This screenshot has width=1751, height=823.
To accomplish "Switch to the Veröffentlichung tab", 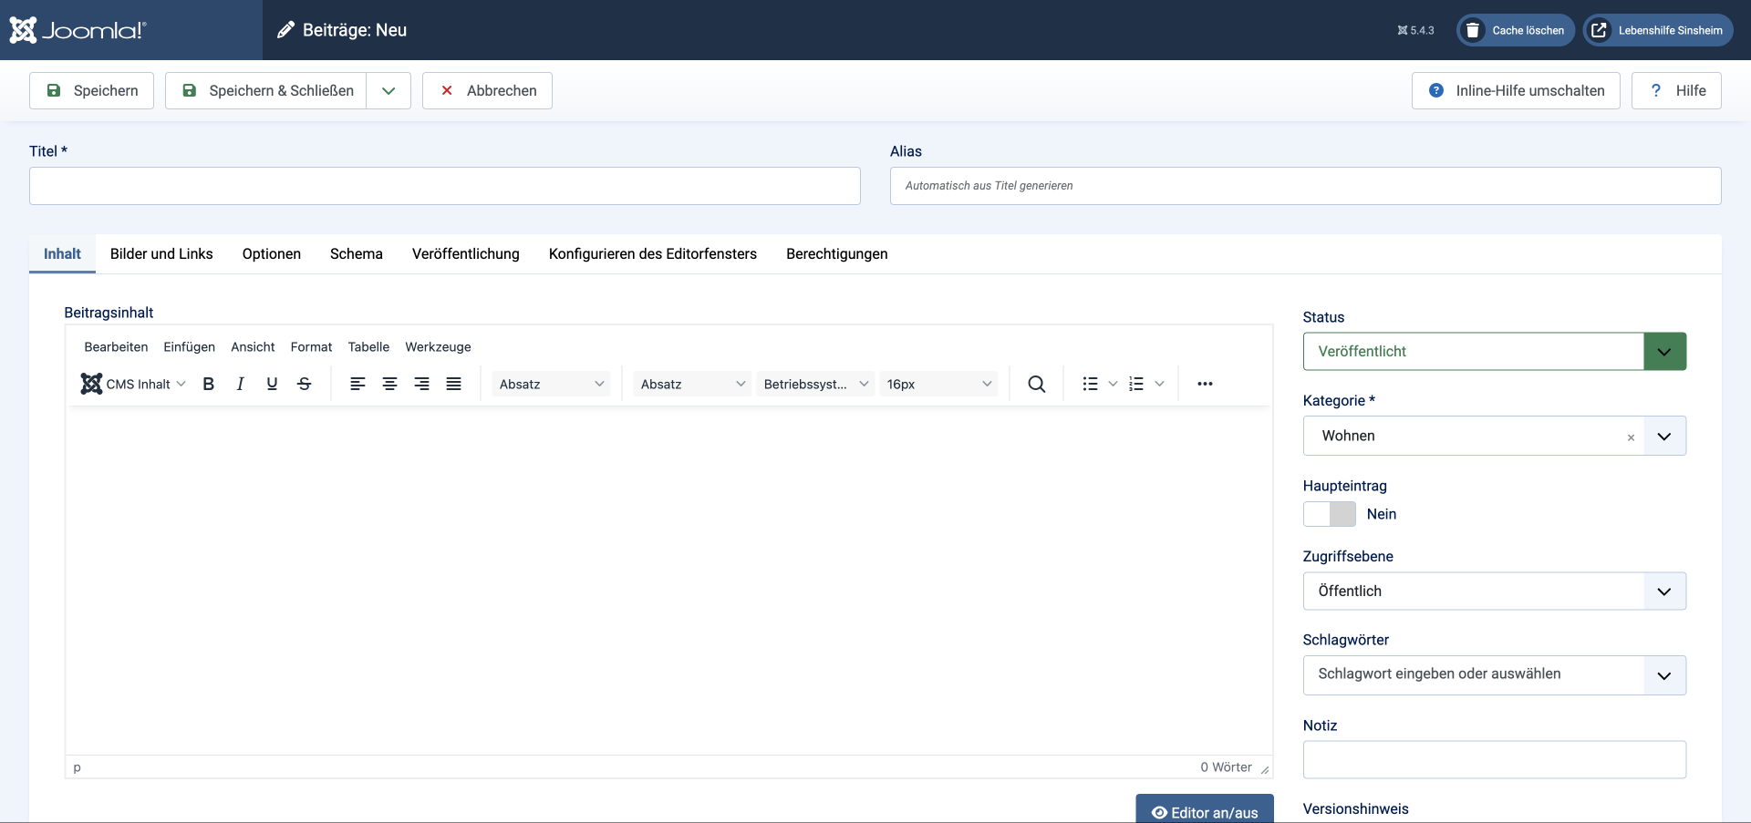I will (x=466, y=253).
